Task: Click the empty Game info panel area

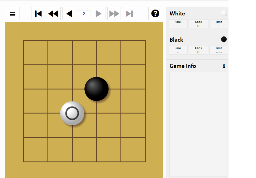Action: click(x=198, y=124)
